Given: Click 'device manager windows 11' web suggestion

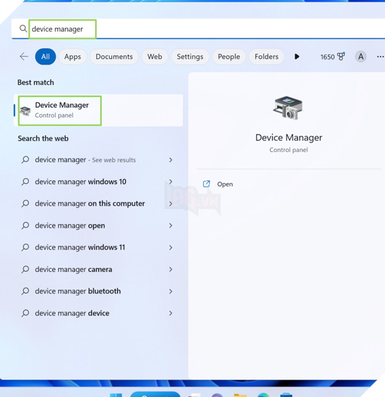Looking at the screenshot, I should pos(80,247).
